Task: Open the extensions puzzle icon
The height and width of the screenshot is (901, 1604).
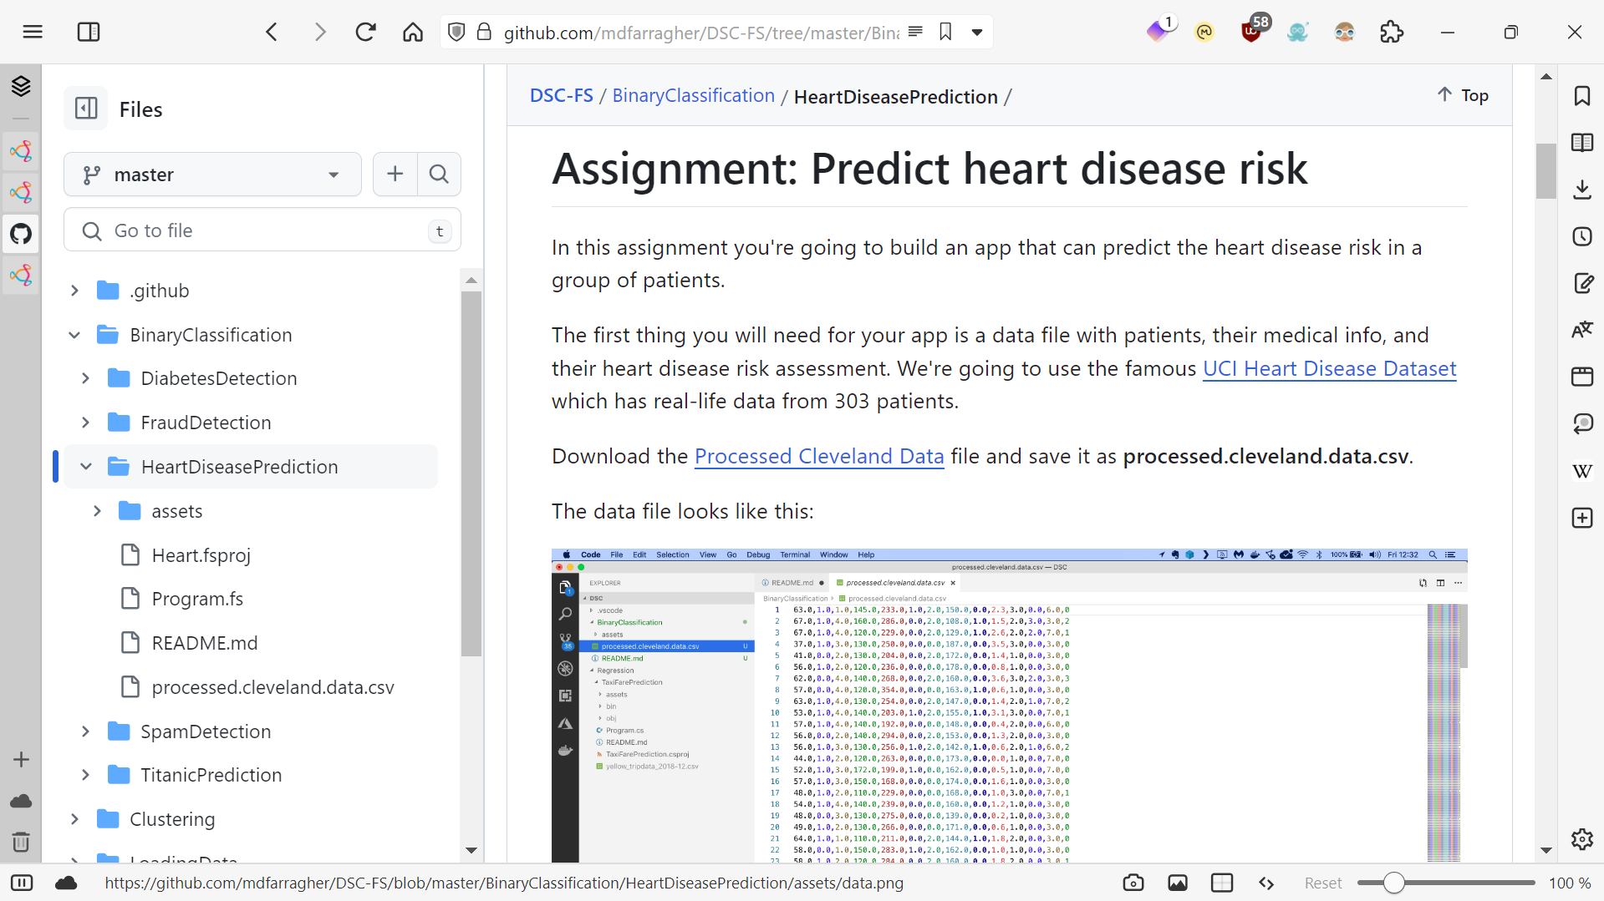Action: pos(1392,33)
